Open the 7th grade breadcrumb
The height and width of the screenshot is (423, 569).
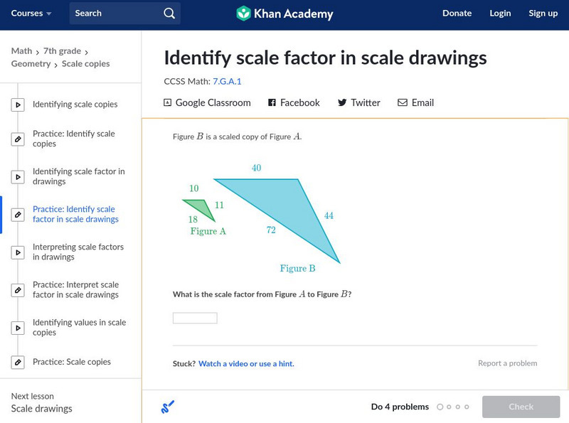click(x=61, y=51)
